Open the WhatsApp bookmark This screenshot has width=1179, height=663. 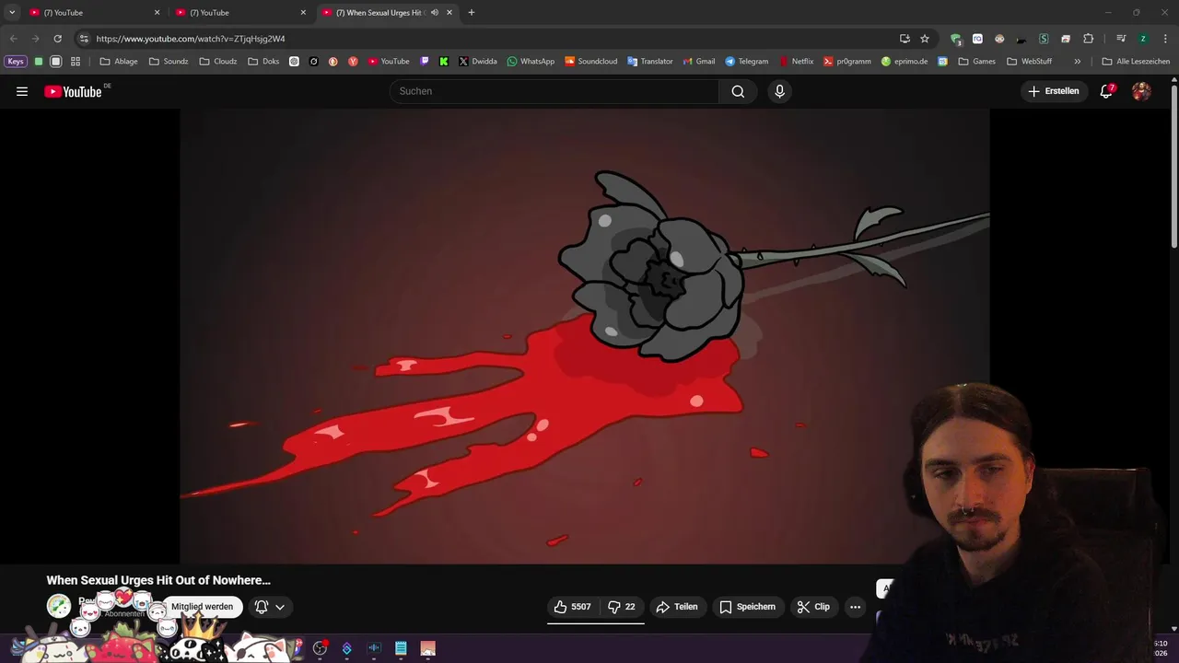tap(531, 62)
